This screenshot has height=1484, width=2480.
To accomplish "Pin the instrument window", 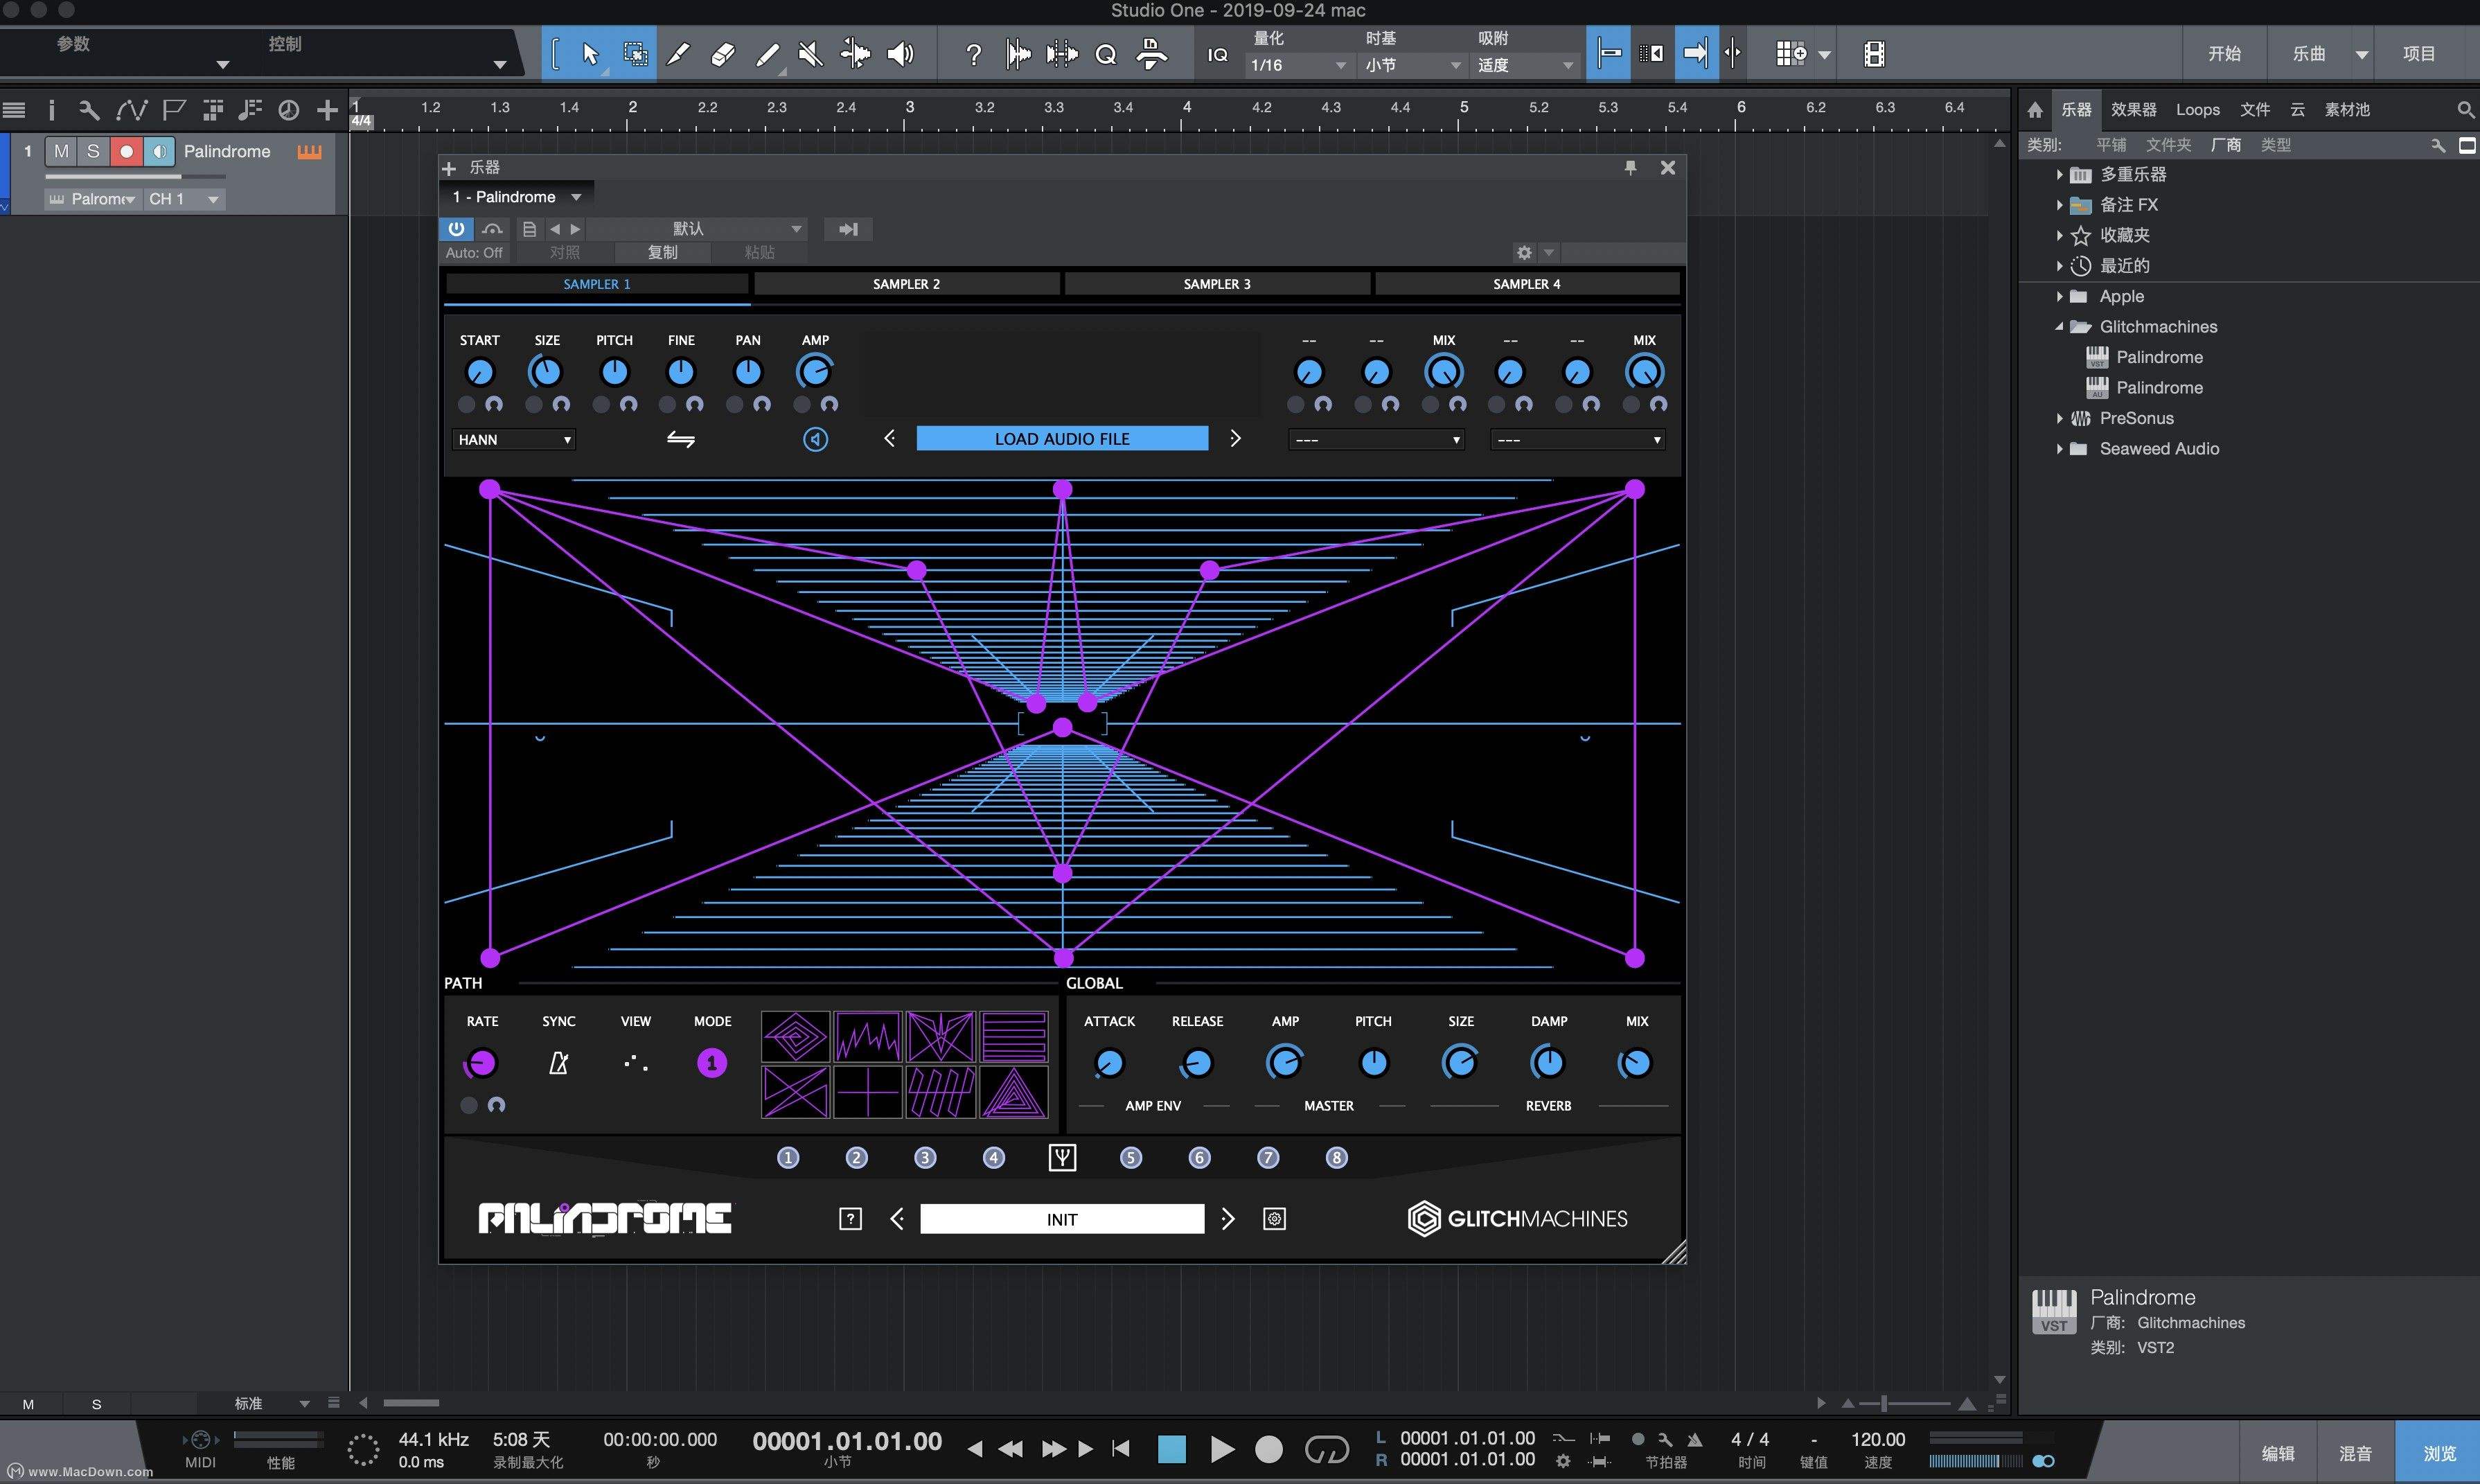I will [x=1630, y=168].
